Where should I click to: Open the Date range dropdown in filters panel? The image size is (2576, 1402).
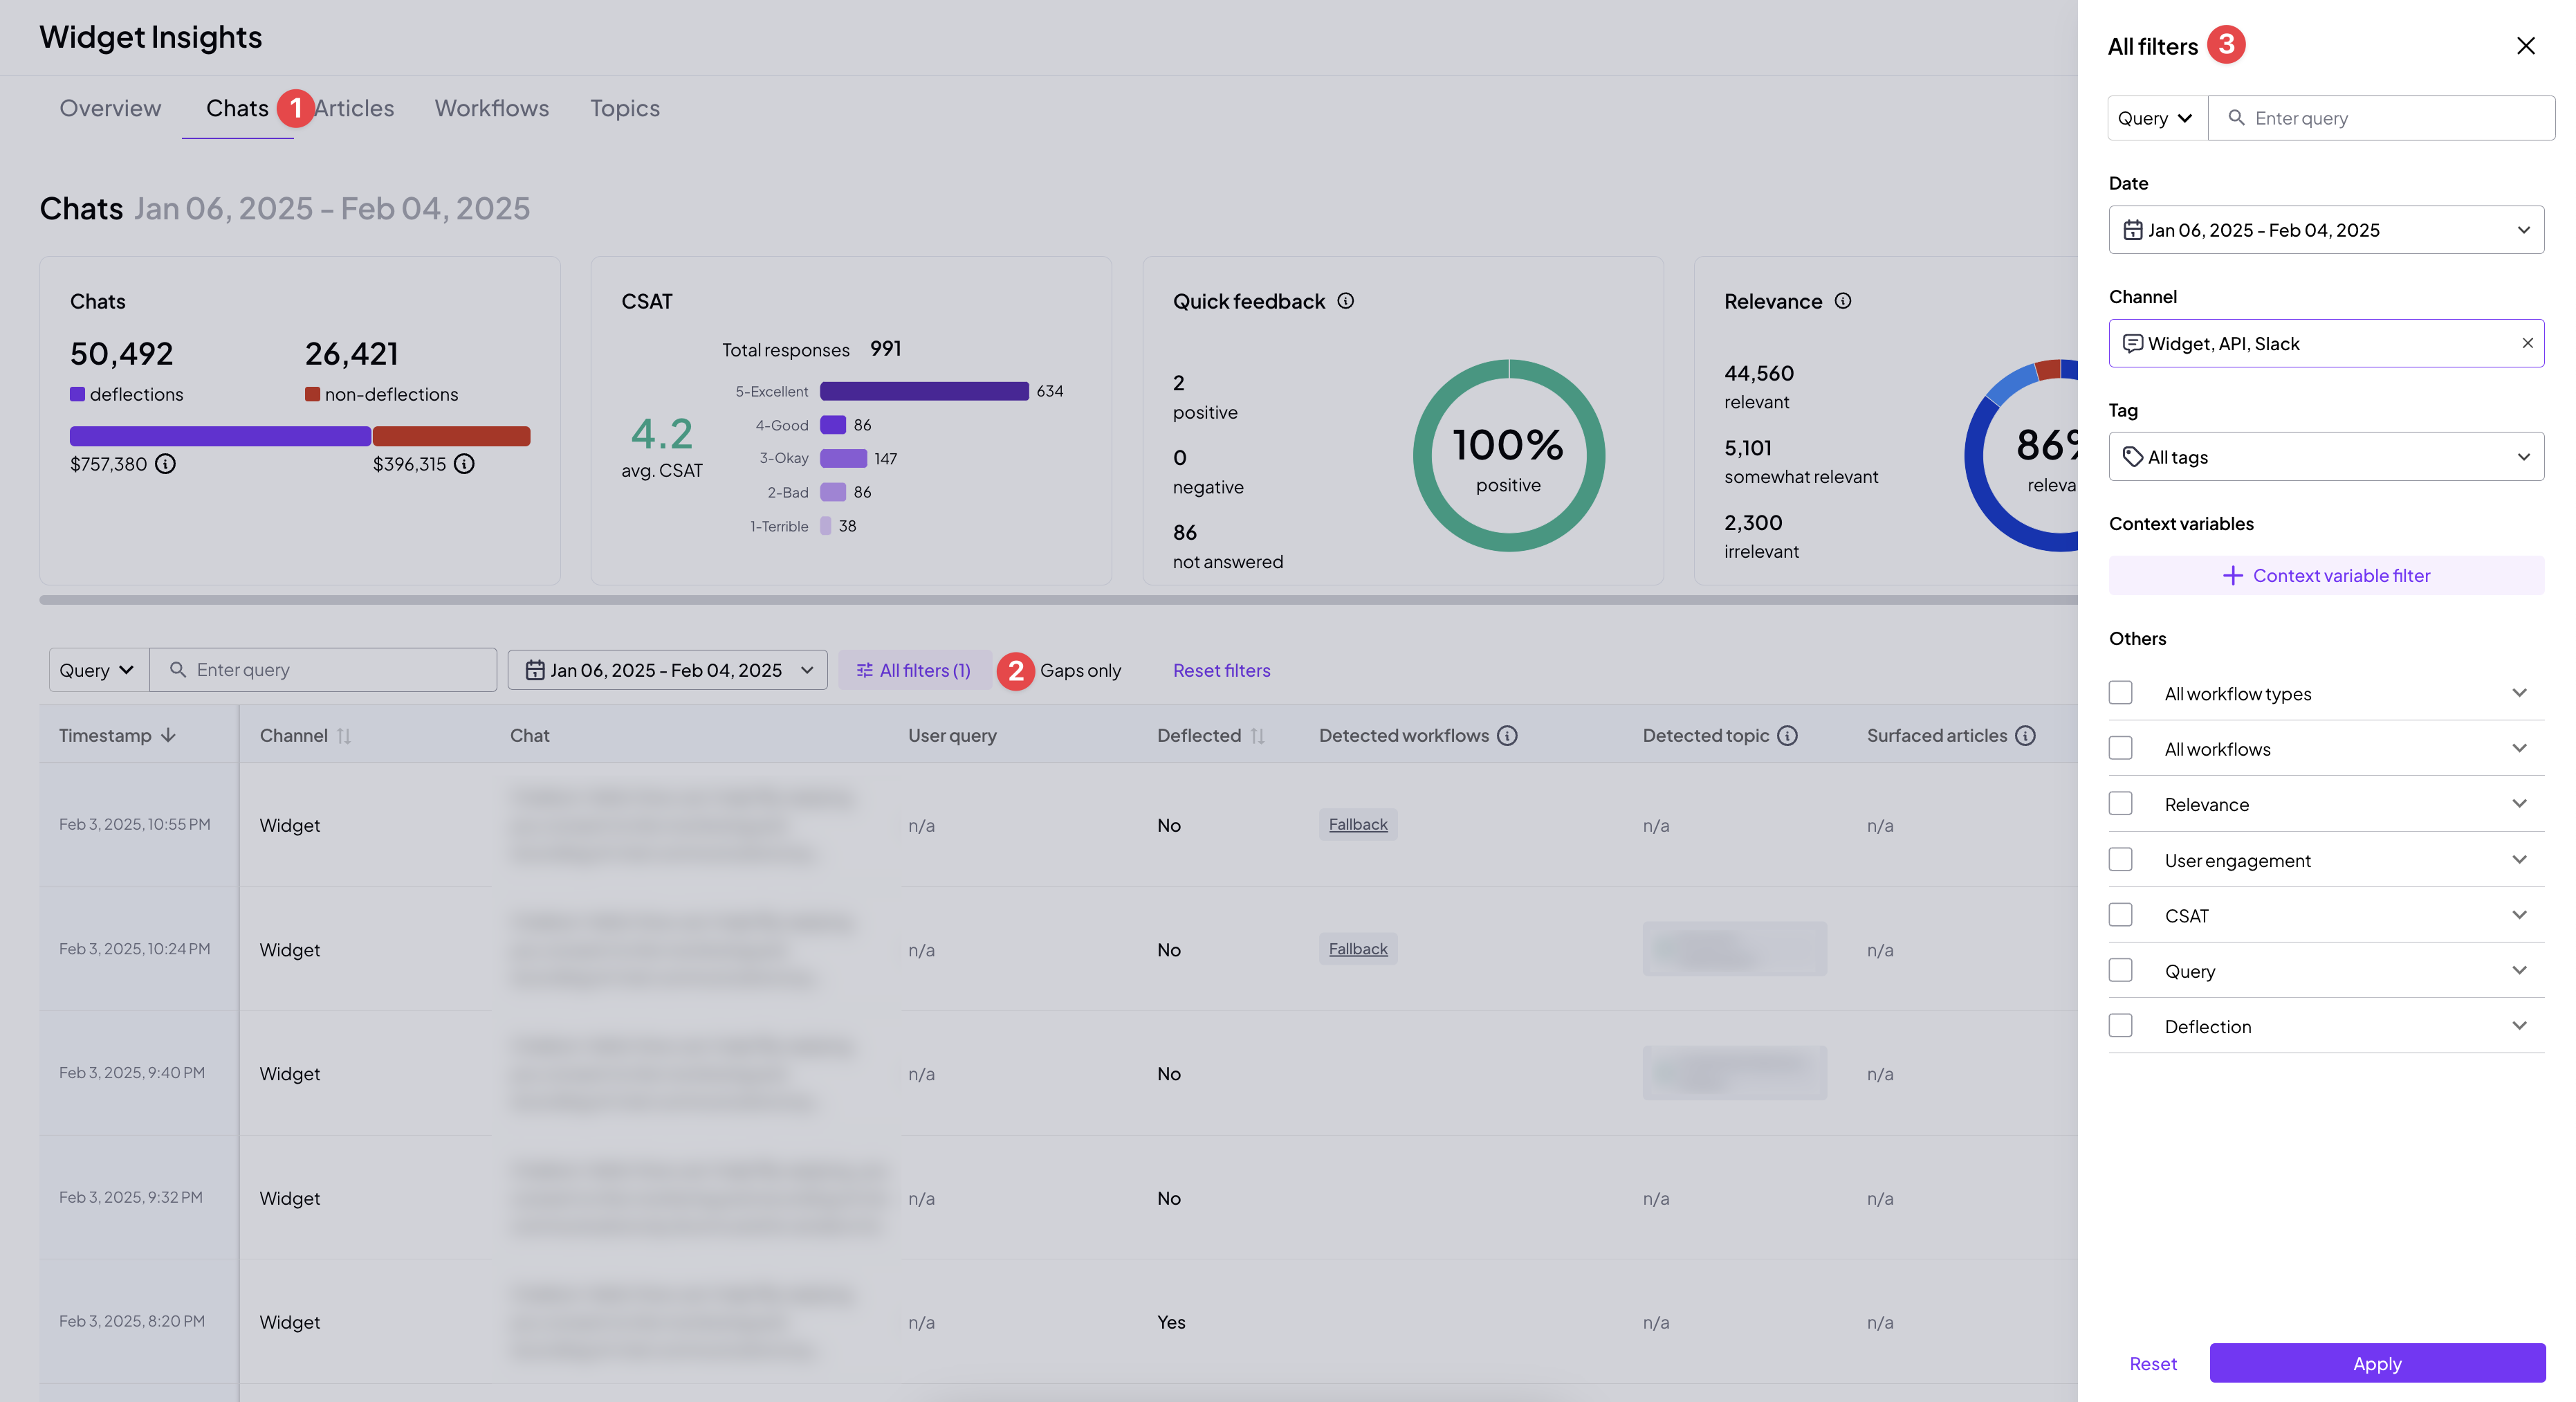pyautogui.click(x=2326, y=230)
